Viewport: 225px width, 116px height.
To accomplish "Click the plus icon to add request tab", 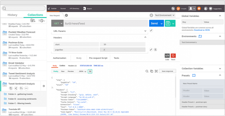I will point(67,15).
